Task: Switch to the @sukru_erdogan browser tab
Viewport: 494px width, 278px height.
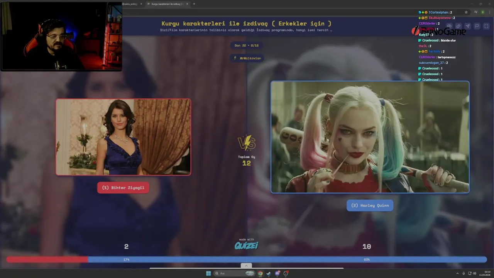Action: pyautogui.click(x=130, y=4)
